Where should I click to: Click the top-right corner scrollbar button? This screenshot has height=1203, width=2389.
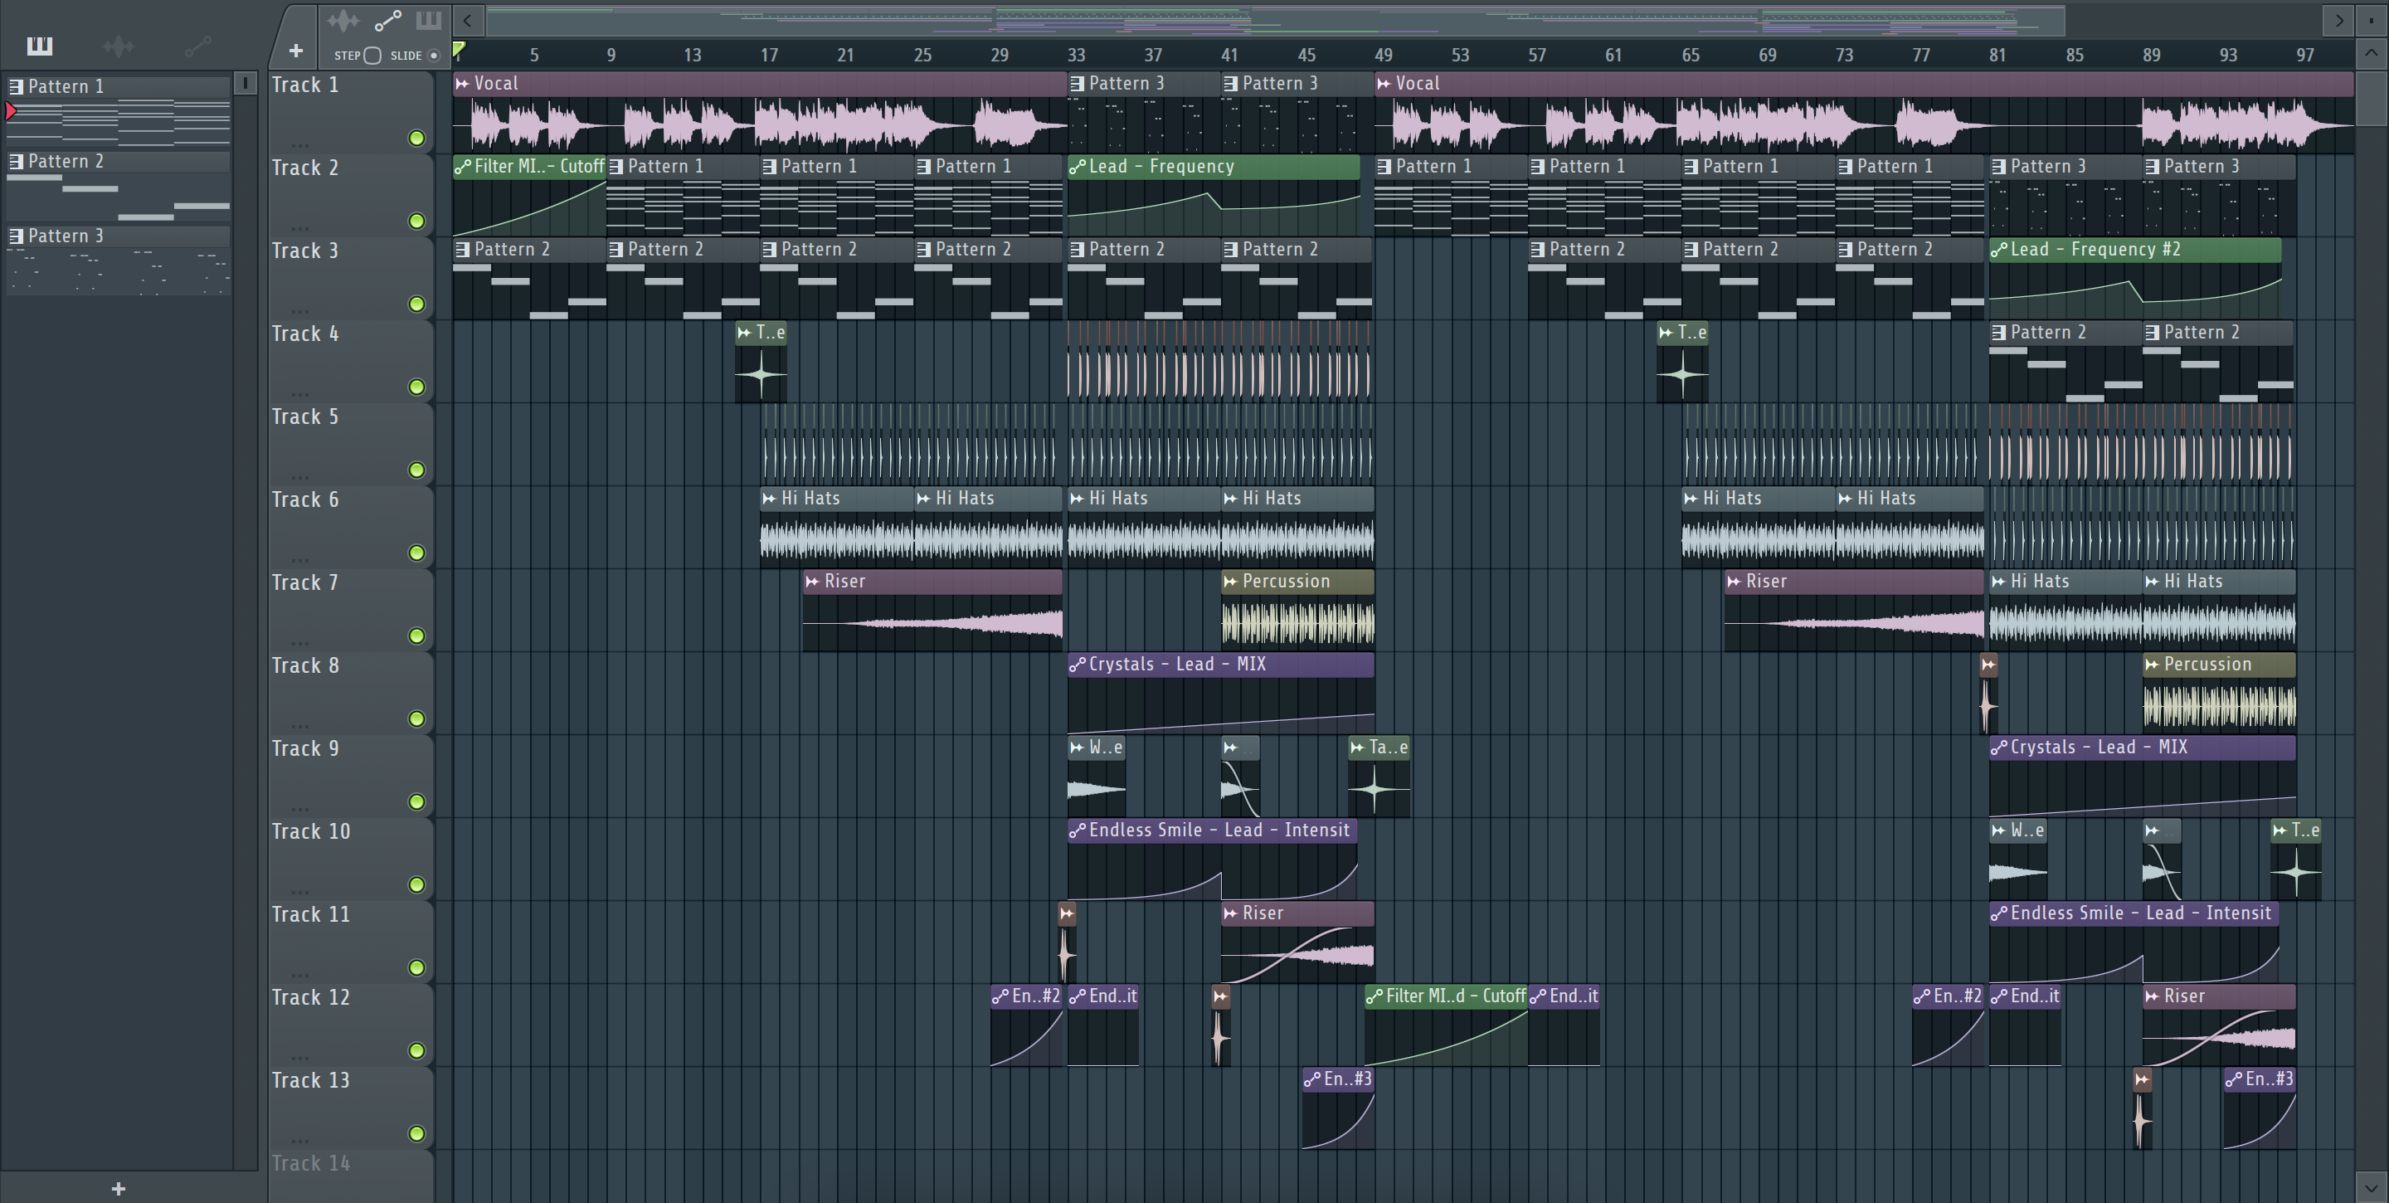tap(2371, 19)
